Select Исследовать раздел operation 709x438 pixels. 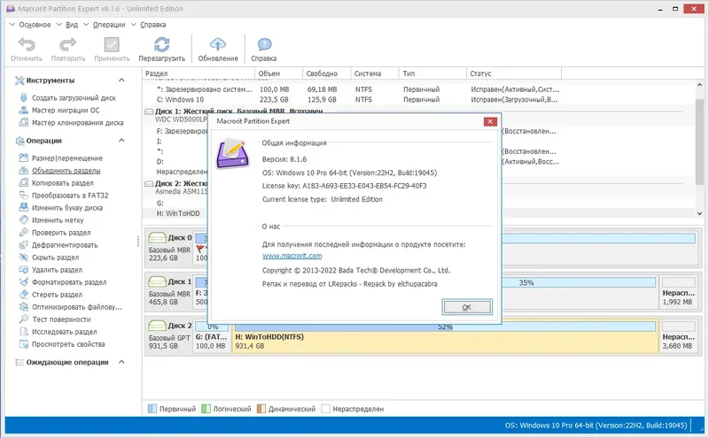[64, 332]
